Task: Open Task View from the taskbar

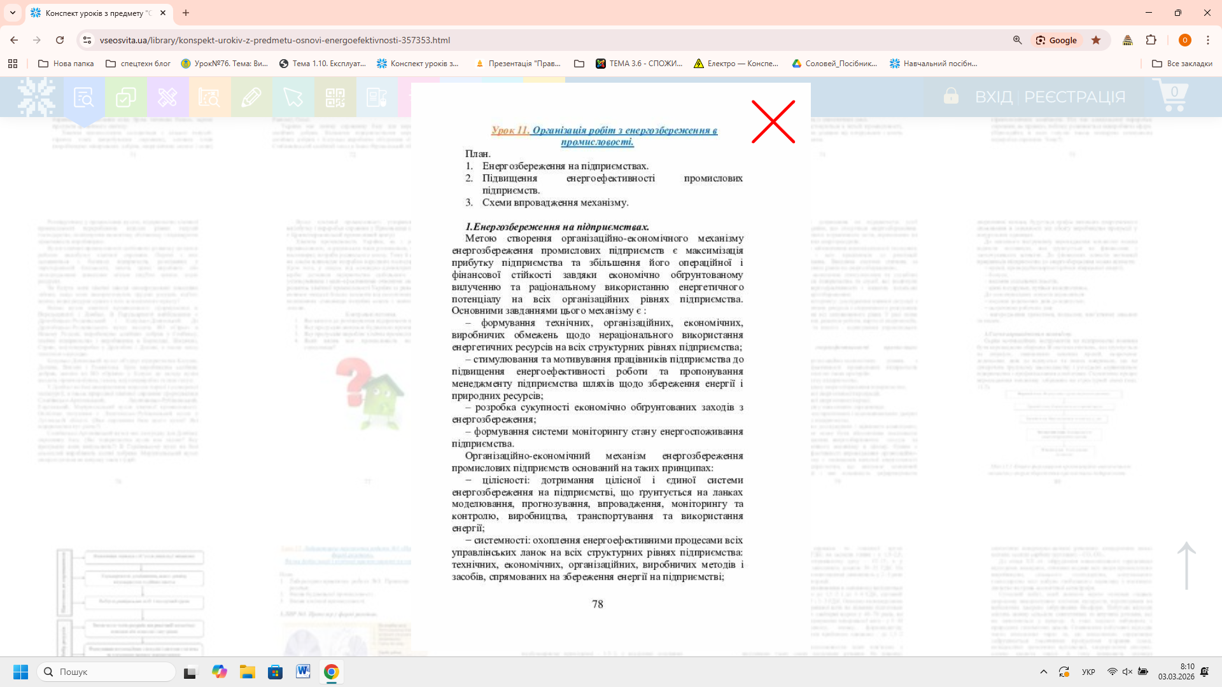Action: click(190, 672)
